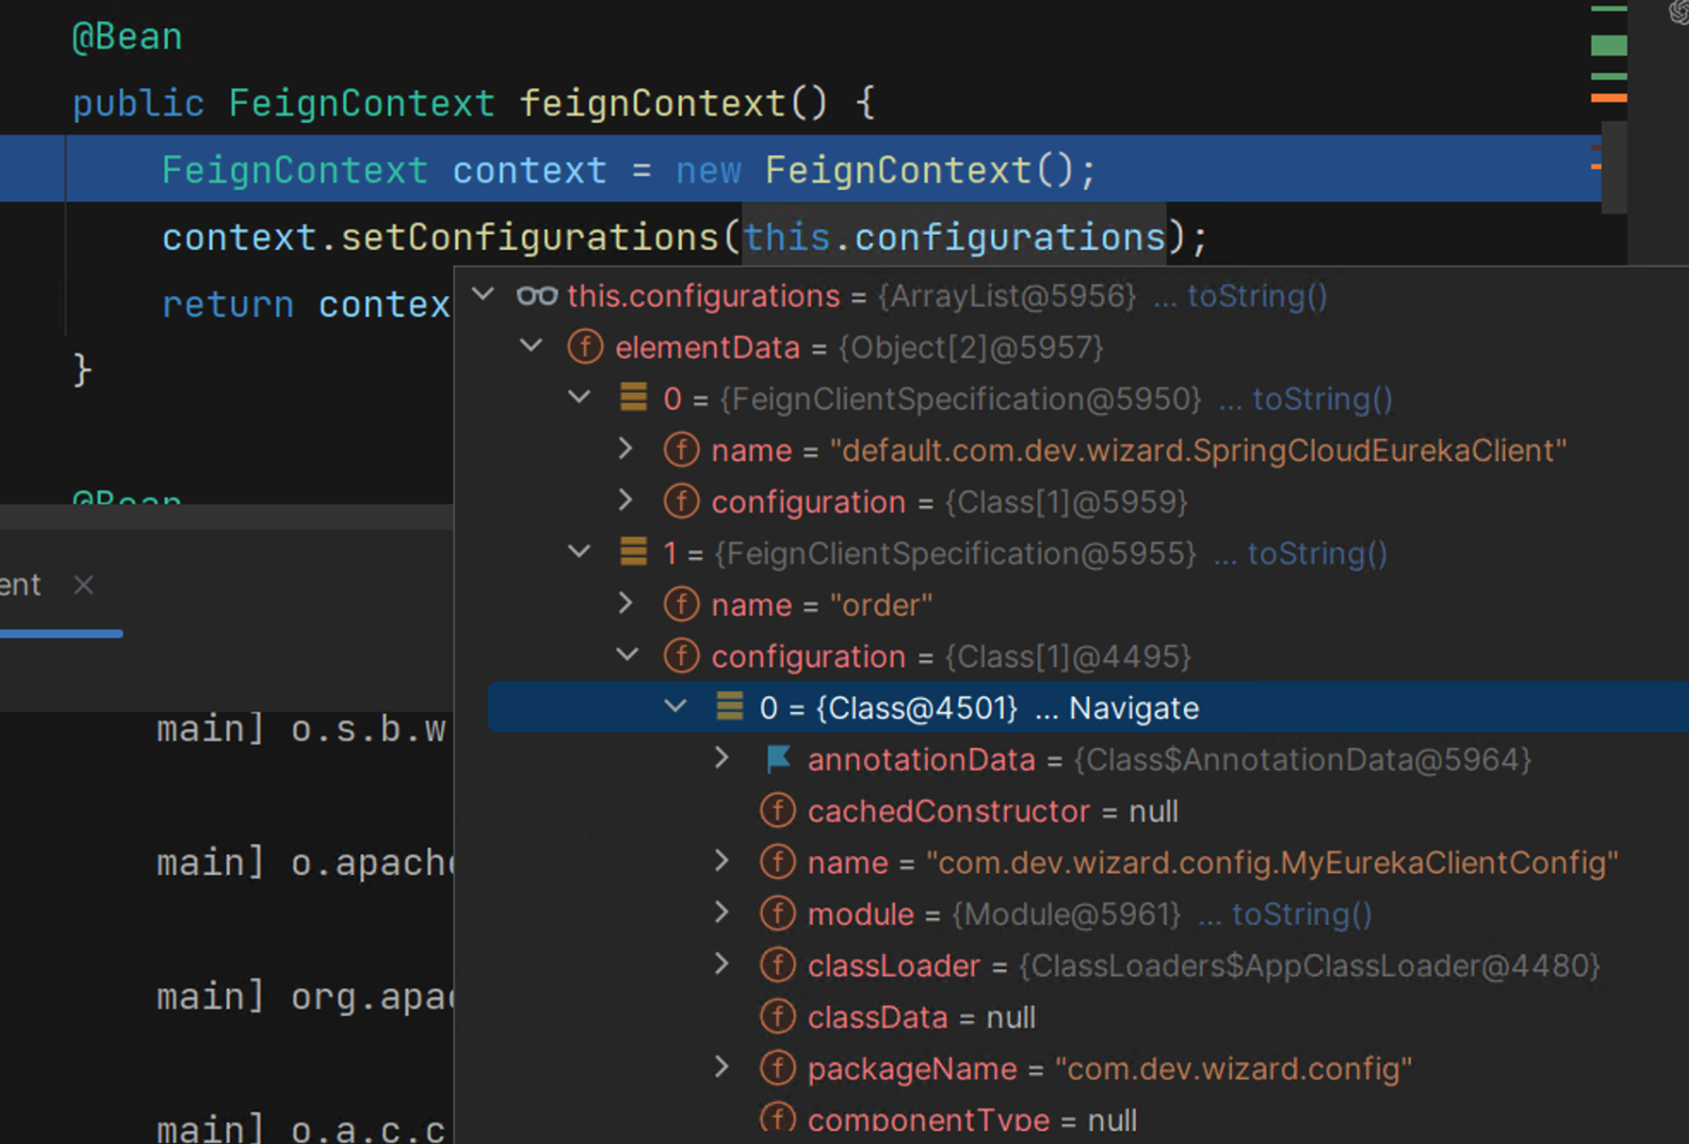Screen dimensions: 1689x1144
Task: Click the orange warning stripe in error gutter
Action: click(x=1608, y=97)
